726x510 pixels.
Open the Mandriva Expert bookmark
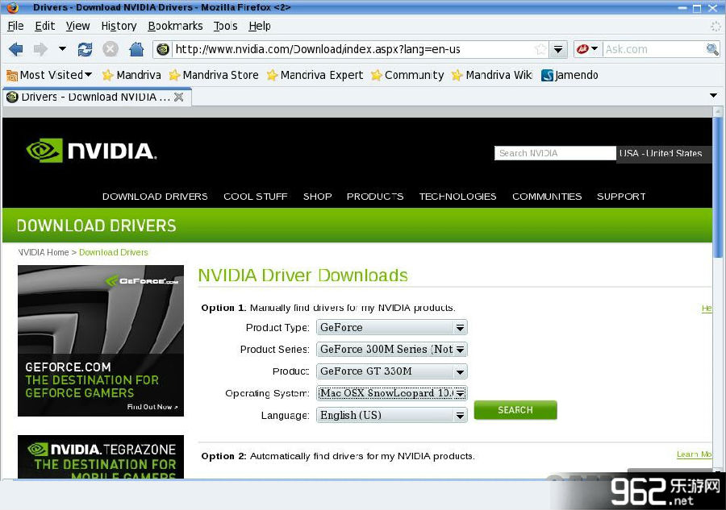point(315,75)
